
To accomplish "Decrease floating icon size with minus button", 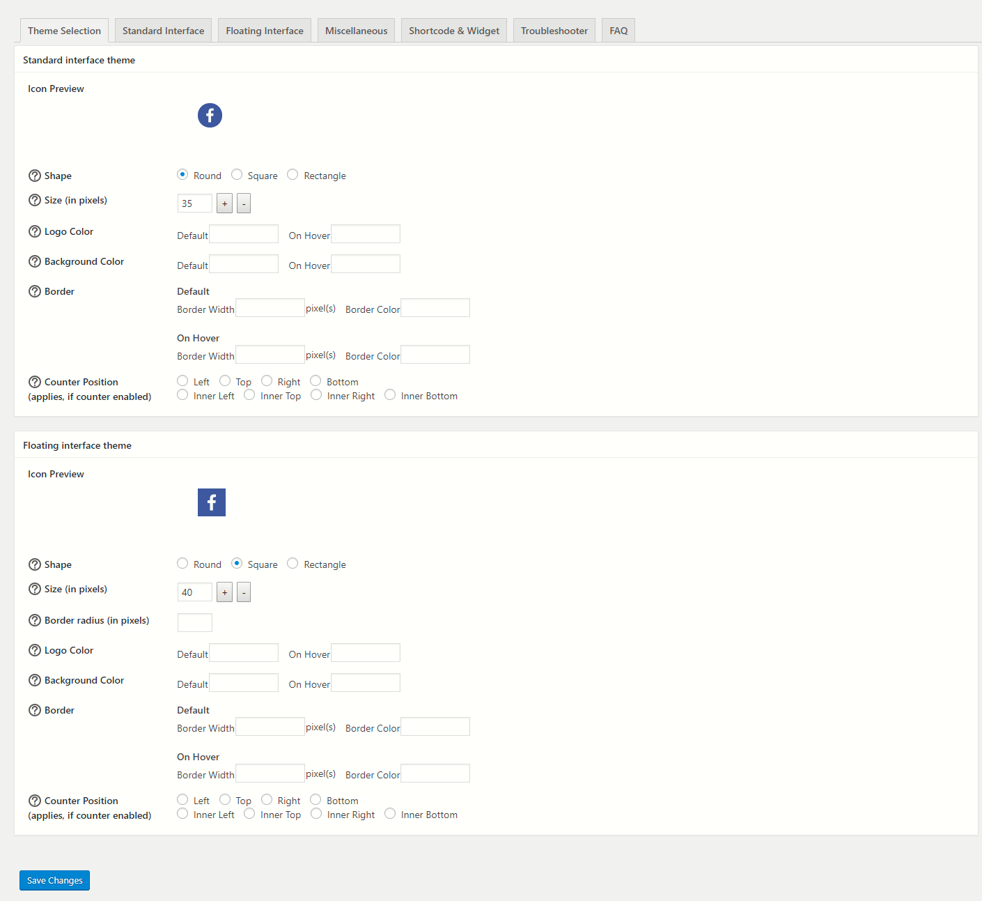I will pyautogui.click(x=244, y=592).
